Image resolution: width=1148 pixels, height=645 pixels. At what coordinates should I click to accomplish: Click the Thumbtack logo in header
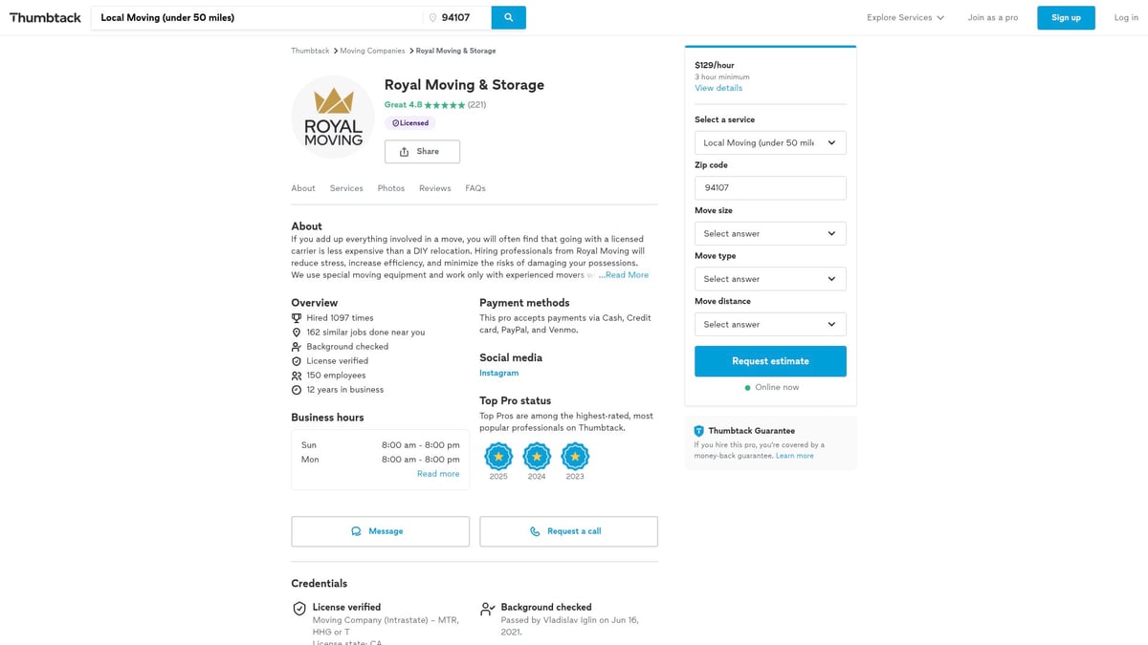(45, 17)
